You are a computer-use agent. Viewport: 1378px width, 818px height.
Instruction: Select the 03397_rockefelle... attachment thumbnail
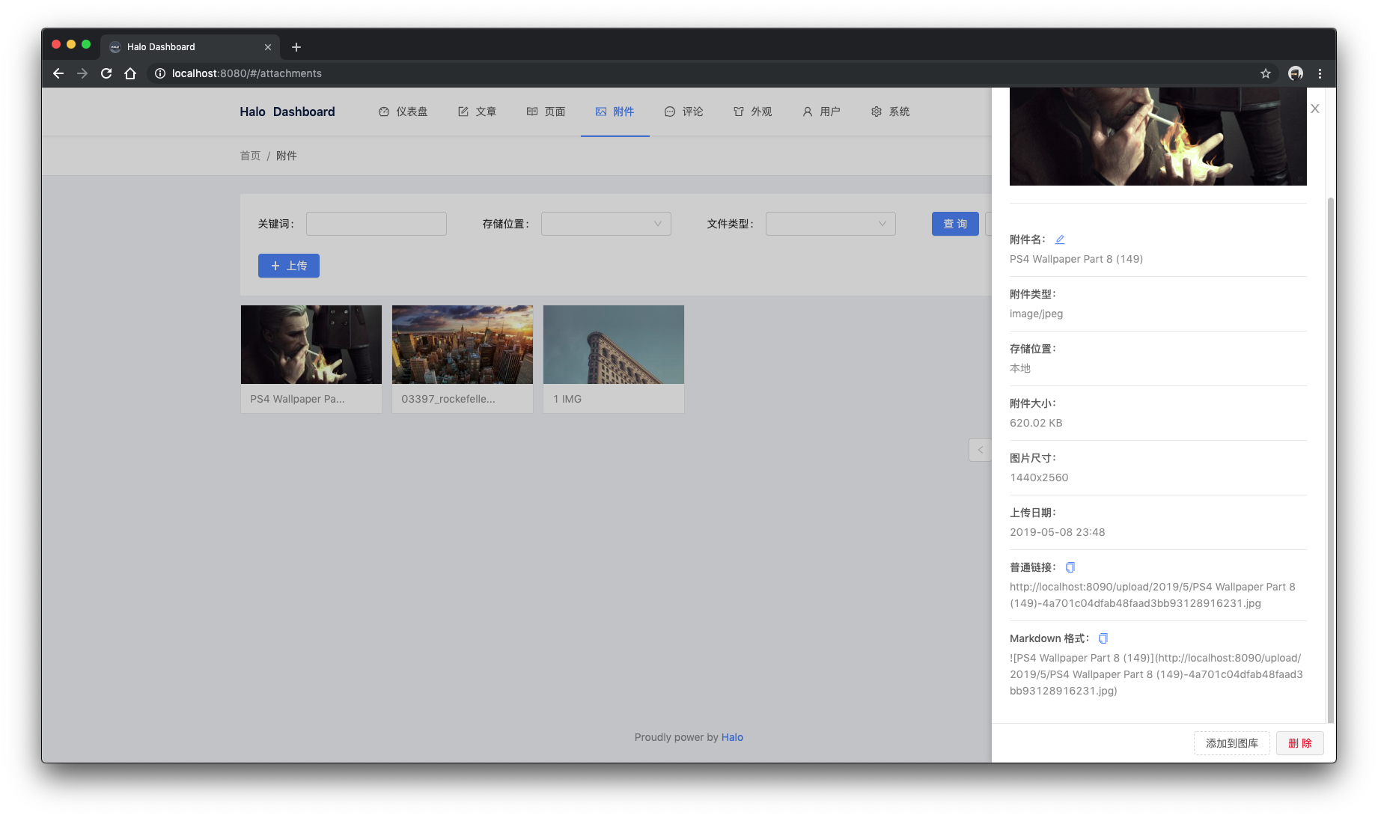pyautogui.click(x=463, y=359)
